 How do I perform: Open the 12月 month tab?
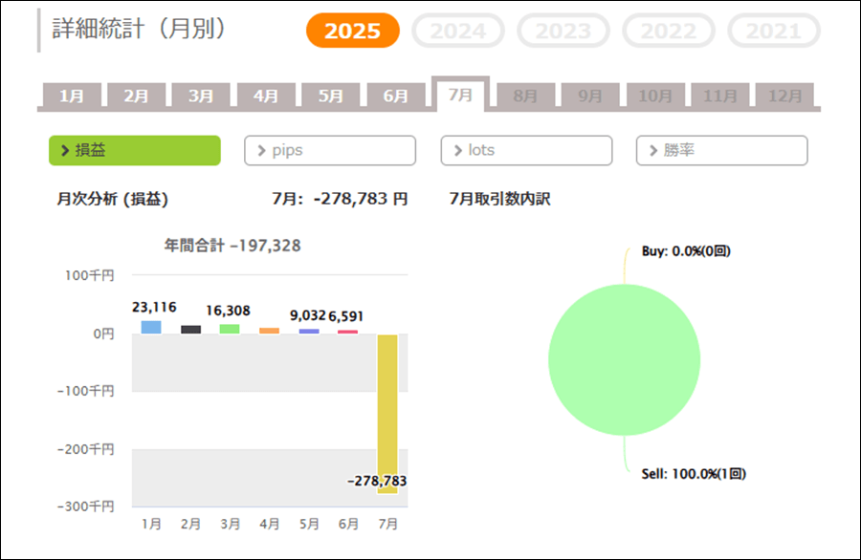(785, 96)
